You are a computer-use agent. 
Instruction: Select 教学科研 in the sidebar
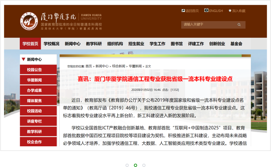tap(38, 132)
